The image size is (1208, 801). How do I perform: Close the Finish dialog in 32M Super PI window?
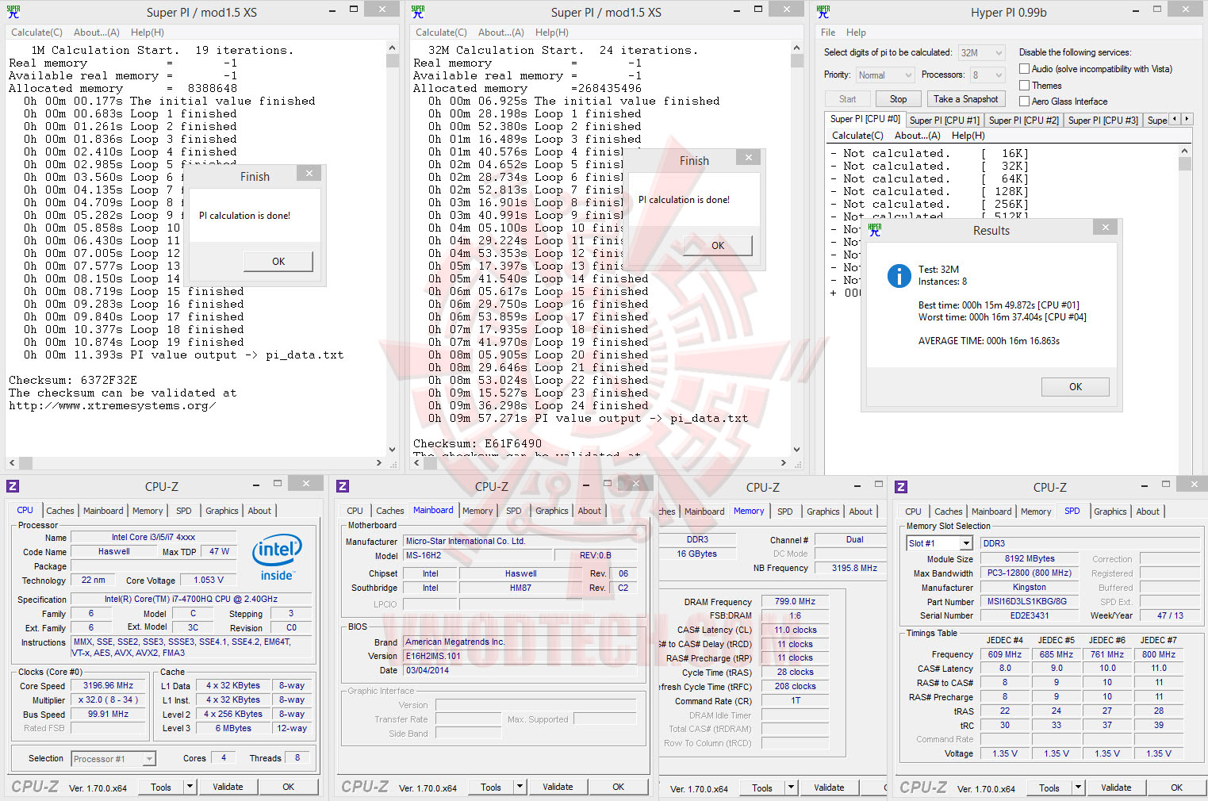748,157
